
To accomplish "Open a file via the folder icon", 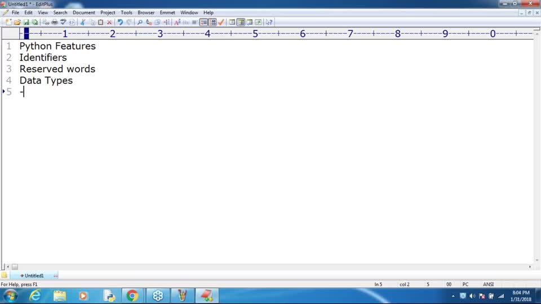I will tap(17, 23).
